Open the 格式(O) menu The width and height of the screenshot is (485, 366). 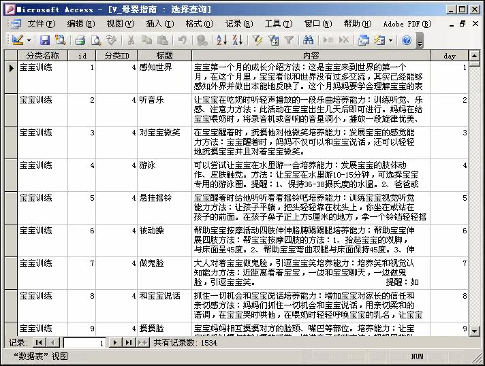(x=200, y=24)
